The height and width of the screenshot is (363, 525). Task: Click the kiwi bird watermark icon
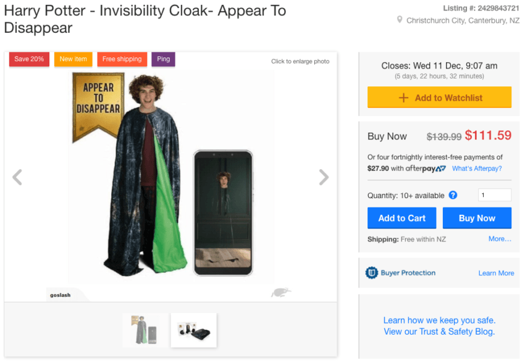(x=280, y=293)
